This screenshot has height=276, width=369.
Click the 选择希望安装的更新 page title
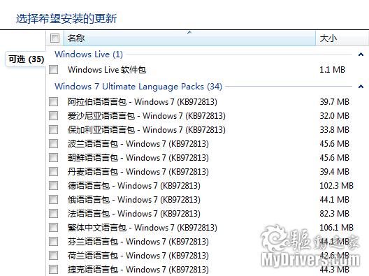coord(66,19)
